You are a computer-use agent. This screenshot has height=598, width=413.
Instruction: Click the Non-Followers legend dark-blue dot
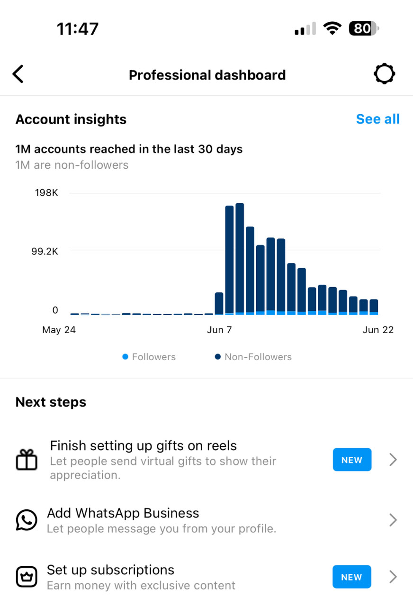[x=218, y=357]
